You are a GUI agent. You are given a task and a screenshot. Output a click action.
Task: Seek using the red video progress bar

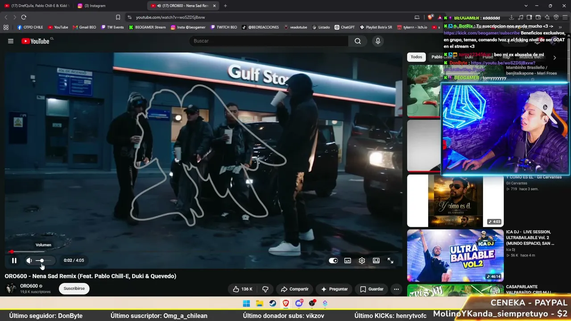click(203, 252)
